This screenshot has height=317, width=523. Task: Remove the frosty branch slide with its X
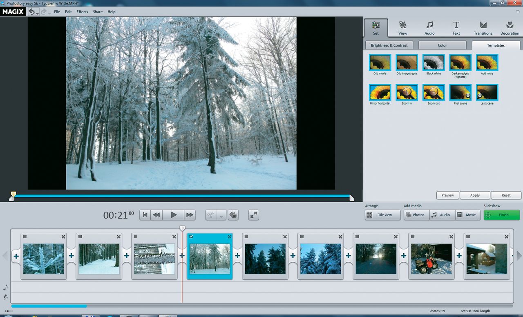click(x=63, y=237)
